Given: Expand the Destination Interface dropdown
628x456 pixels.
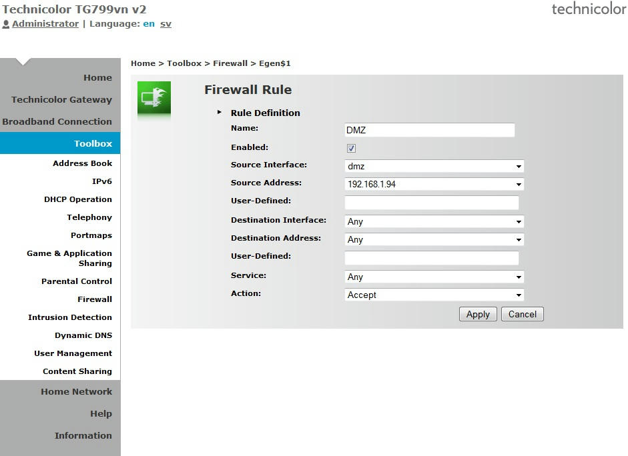Looking at the screenshot, I should click(434, 222).
